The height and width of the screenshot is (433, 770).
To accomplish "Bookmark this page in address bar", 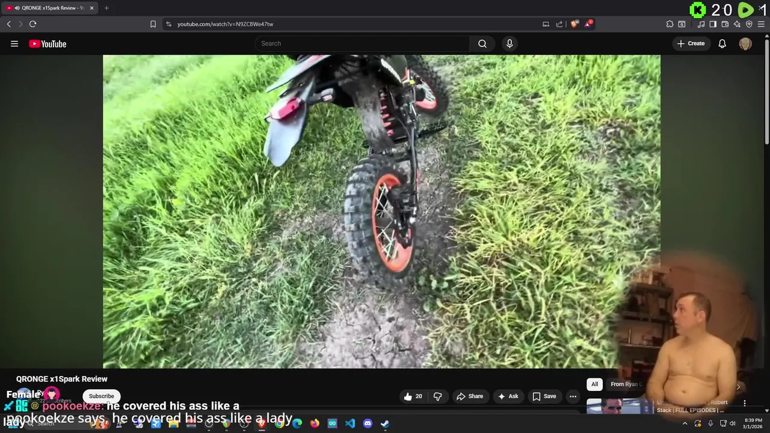I will [x=153, y=24].
